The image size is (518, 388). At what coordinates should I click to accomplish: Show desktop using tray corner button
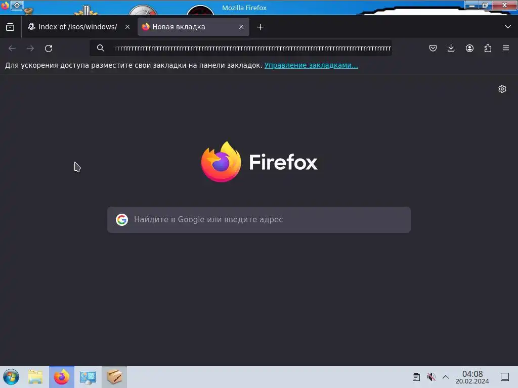505,377
